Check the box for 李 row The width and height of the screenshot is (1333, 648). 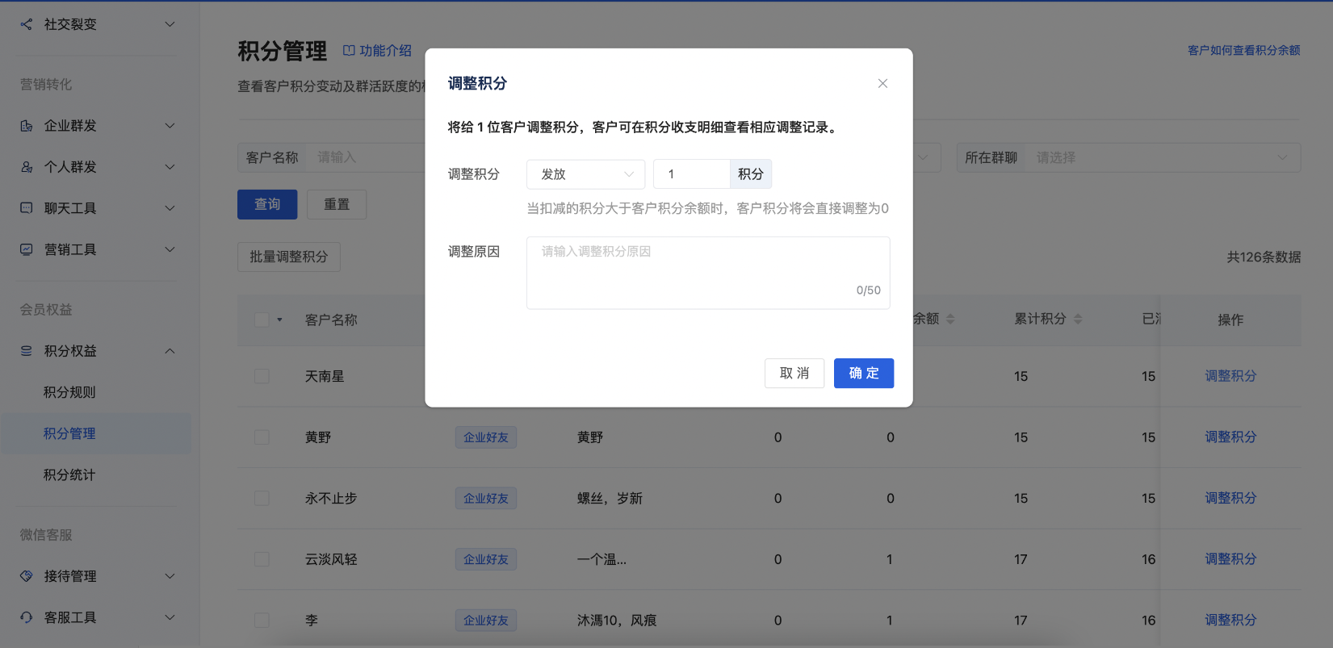click(262, 620)
